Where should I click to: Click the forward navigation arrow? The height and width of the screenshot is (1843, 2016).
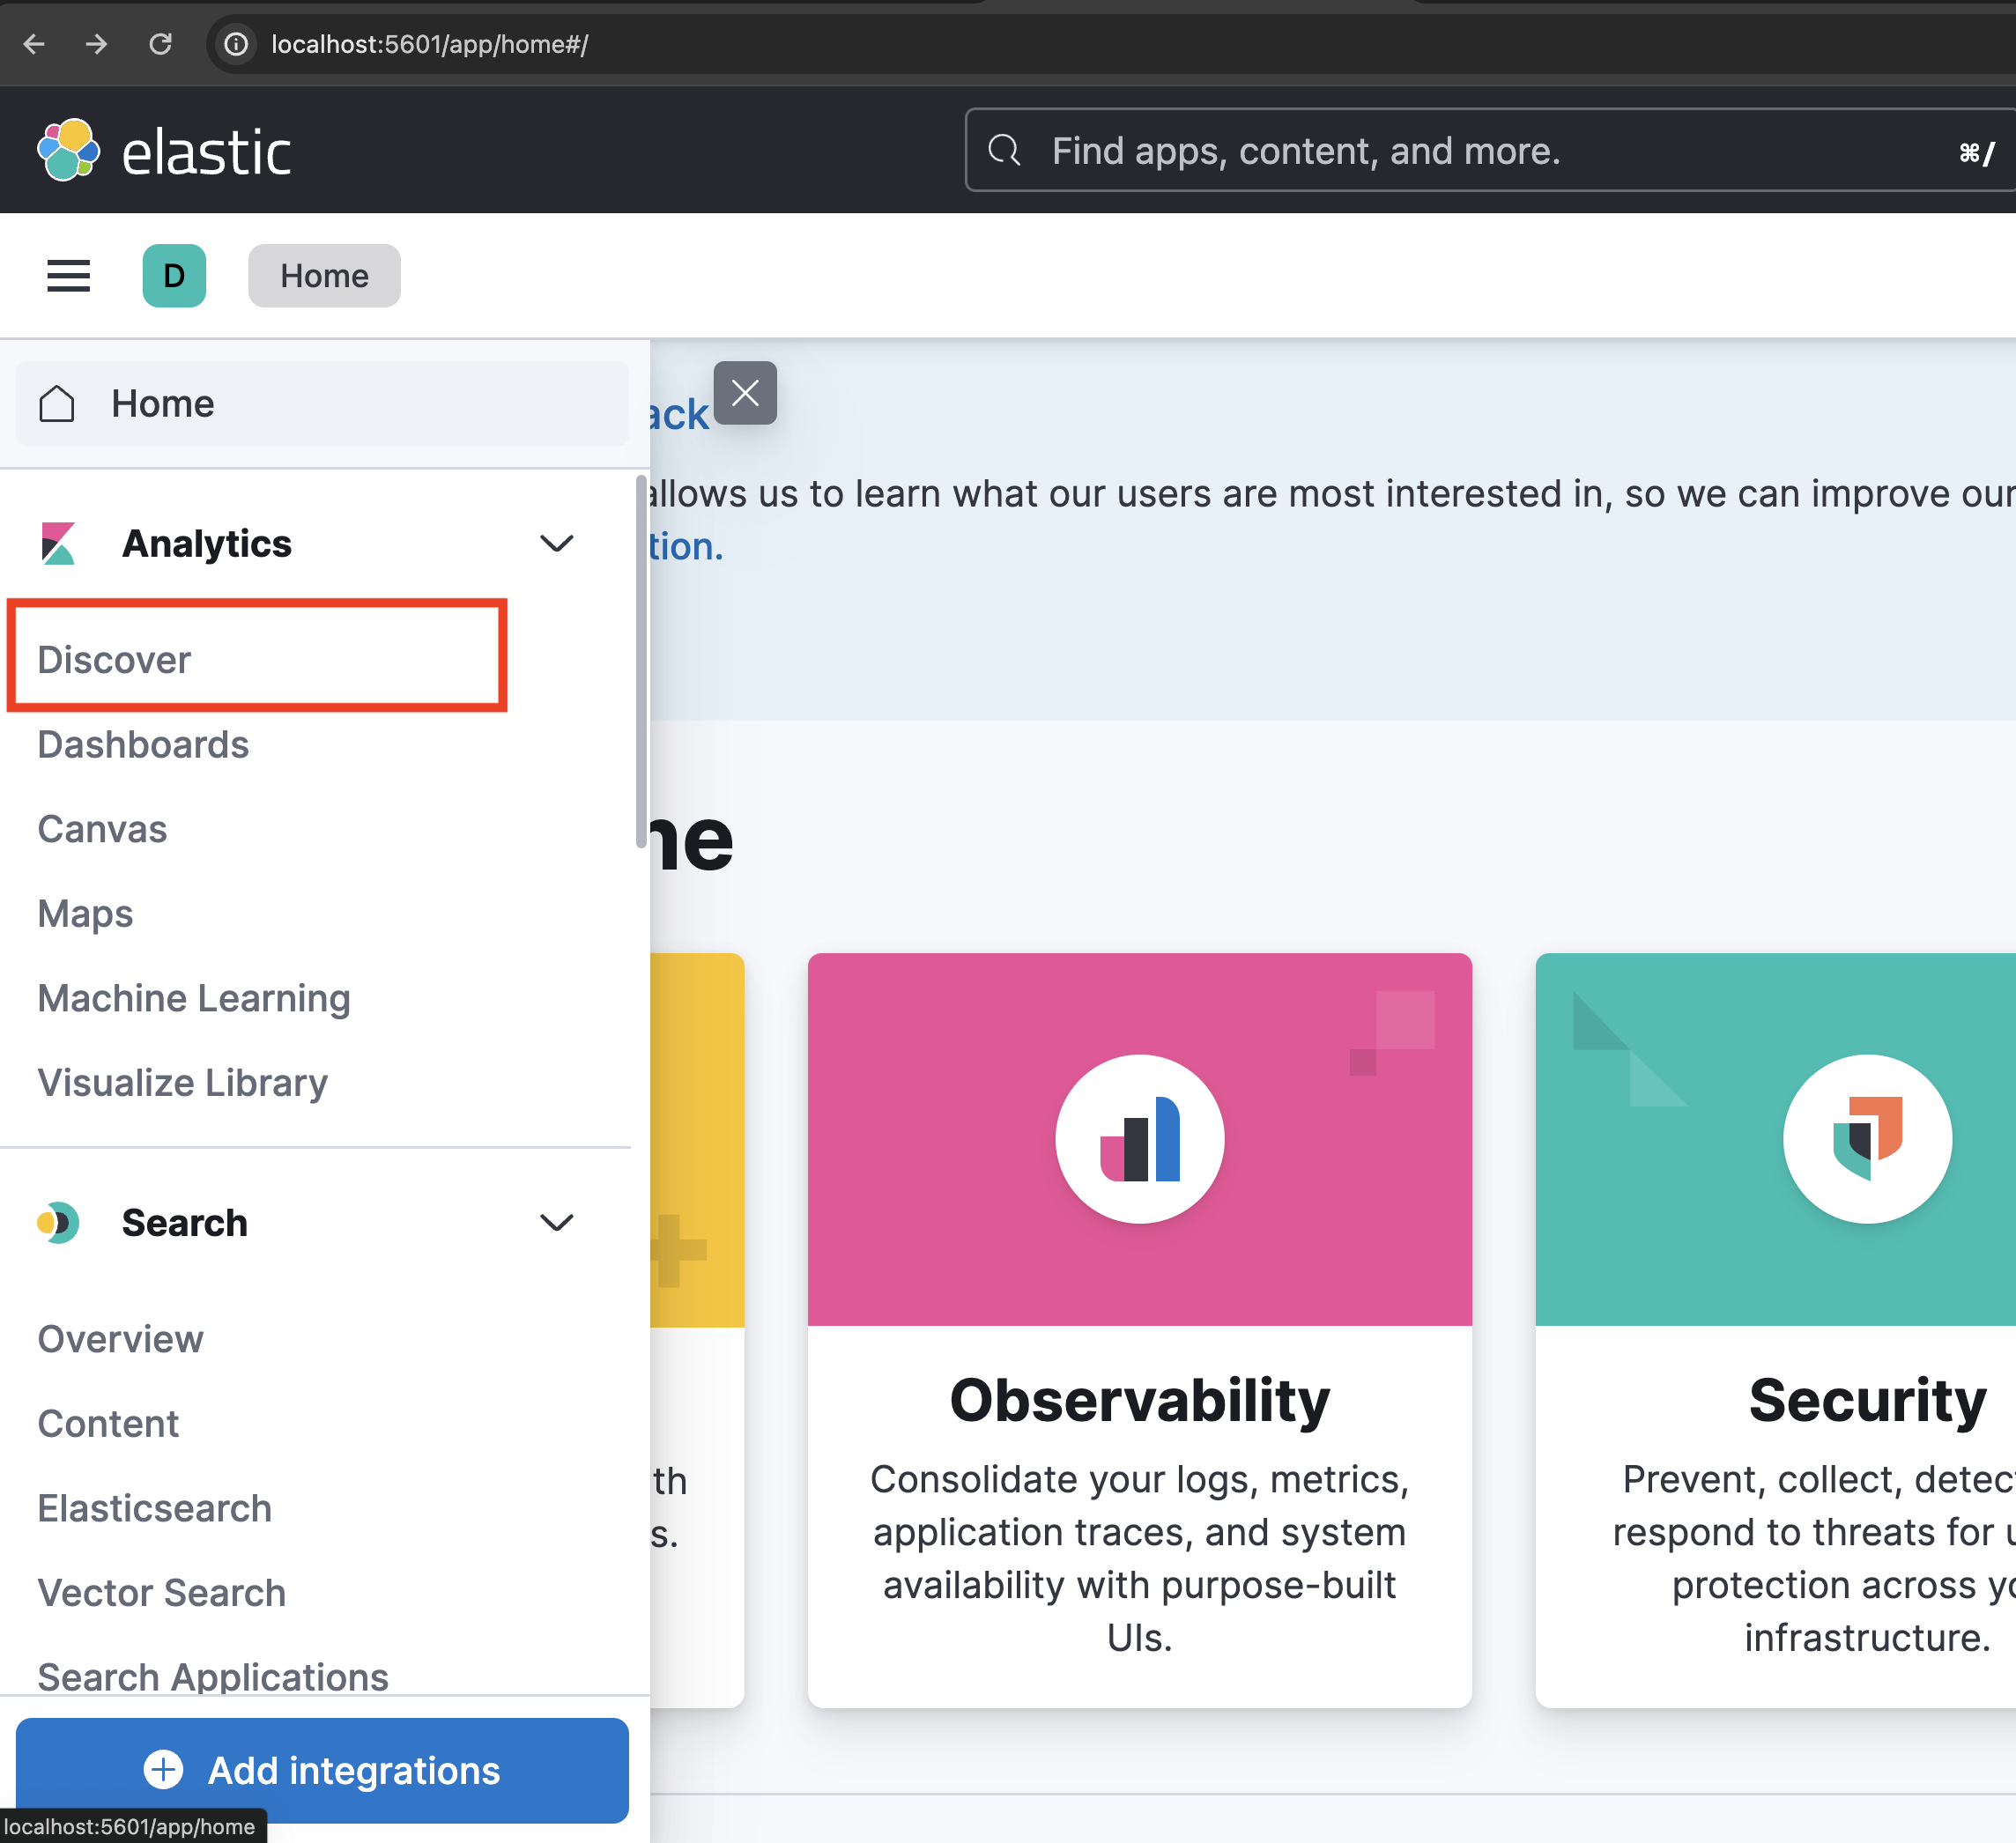(97, 44)
